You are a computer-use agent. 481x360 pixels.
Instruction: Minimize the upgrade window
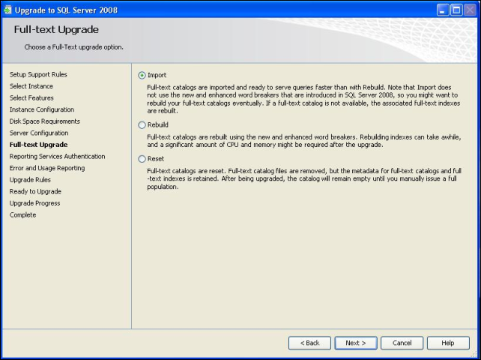(443, 10)
